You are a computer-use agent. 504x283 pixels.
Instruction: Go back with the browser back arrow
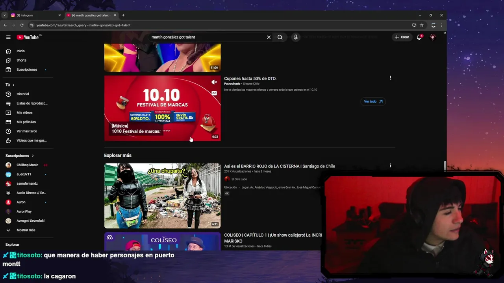click(5, 25)
